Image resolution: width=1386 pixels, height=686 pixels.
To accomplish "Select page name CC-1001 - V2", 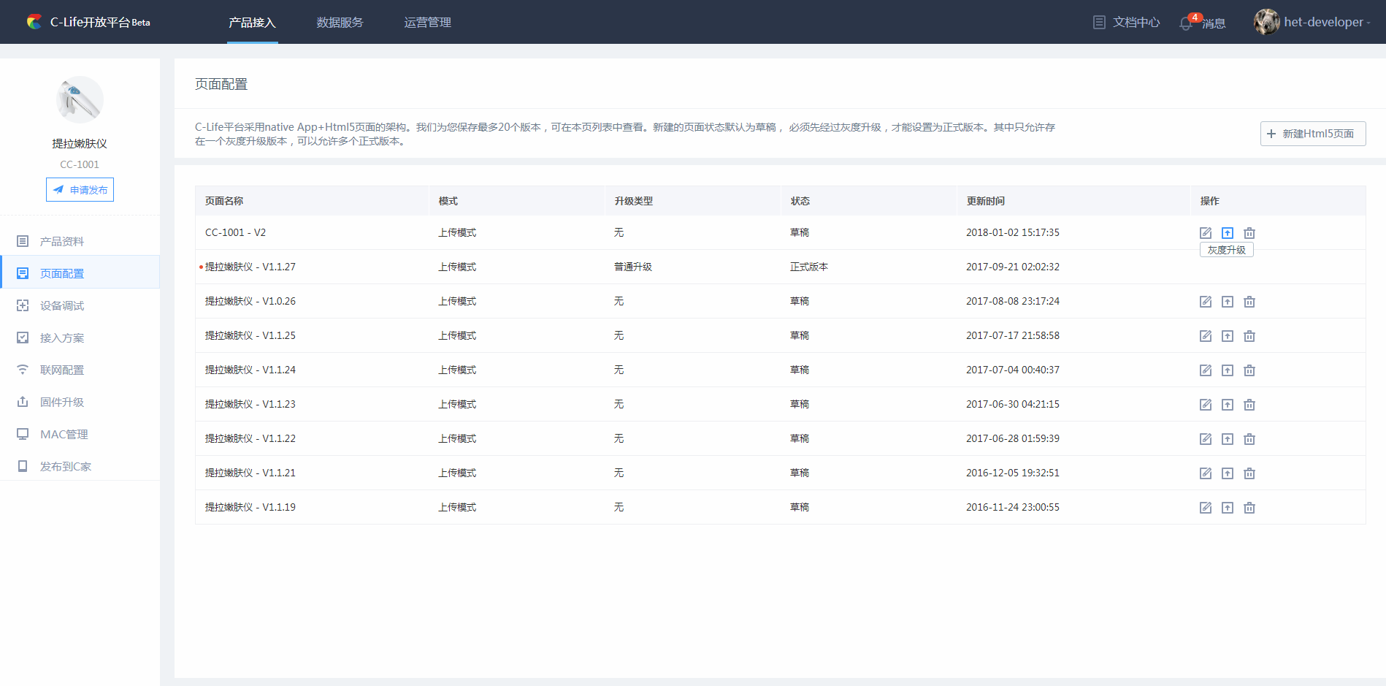I will pyautogui.click(x=235, y=232).
